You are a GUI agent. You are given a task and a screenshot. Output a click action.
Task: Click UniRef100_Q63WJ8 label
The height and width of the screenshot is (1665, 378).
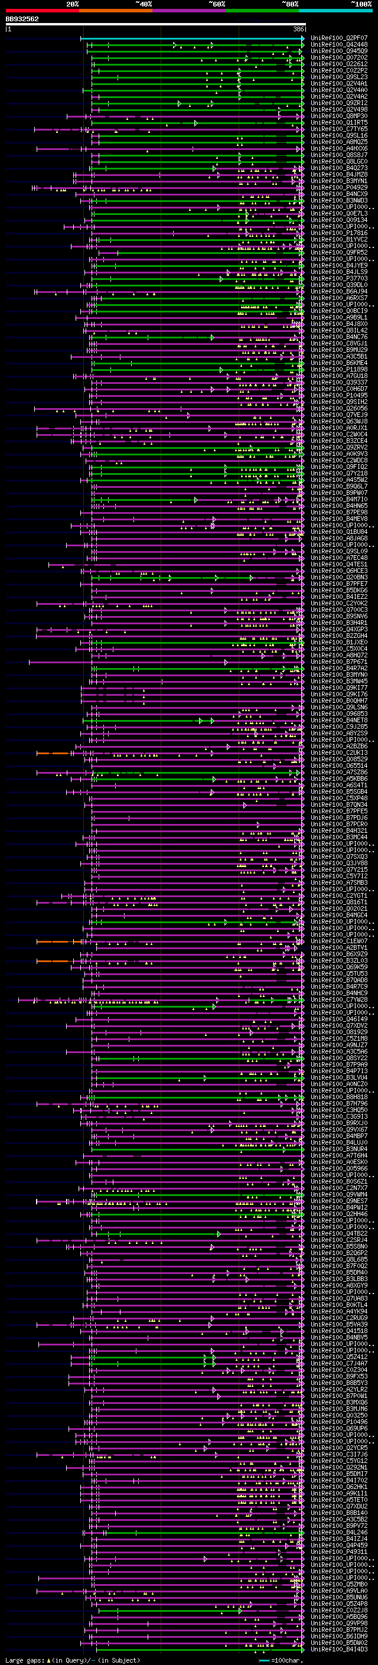coord(339,422)
